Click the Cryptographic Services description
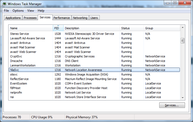Image resolution: width=193 pixels, height=122 pixels. pos(80,57)
